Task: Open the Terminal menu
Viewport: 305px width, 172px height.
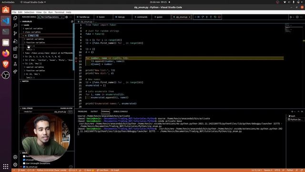Action: [x=59, y=12]
